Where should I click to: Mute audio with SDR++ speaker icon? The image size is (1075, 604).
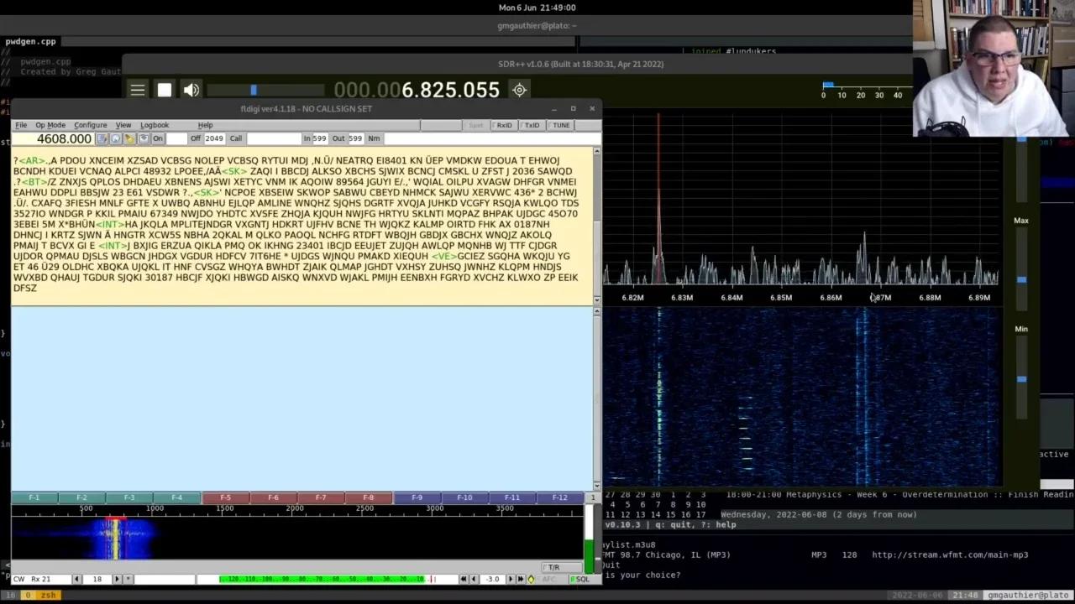coord(191,90)
